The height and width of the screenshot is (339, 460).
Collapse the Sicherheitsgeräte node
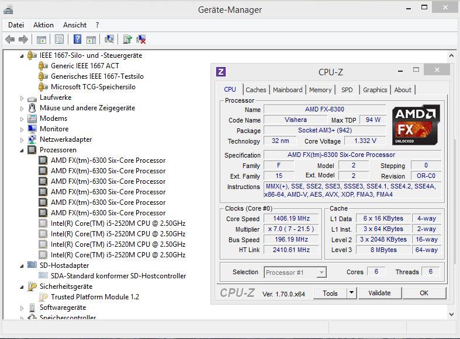coord(22,287)
